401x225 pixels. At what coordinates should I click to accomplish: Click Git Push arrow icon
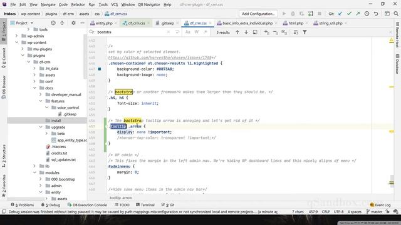[358, 14]
